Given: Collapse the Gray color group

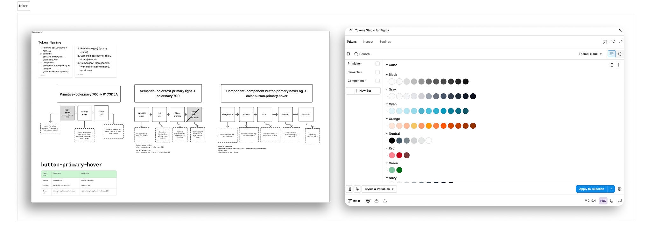Looking at the screenshot, I should [387, 89].
